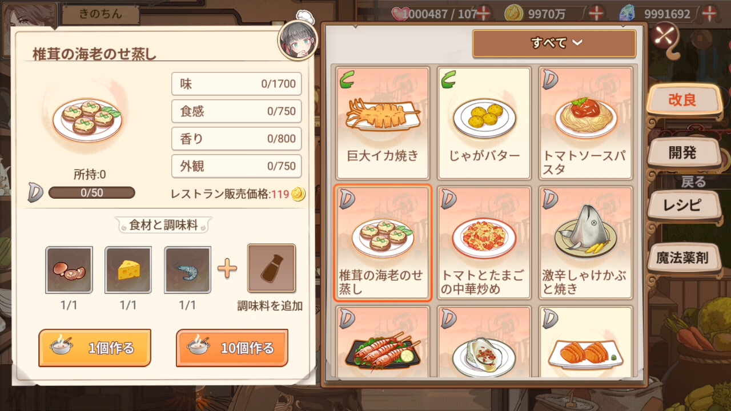This screenshot has width=731, height=411.
Task: Click the cheese ingredient slot
Action: coord(128,270)
